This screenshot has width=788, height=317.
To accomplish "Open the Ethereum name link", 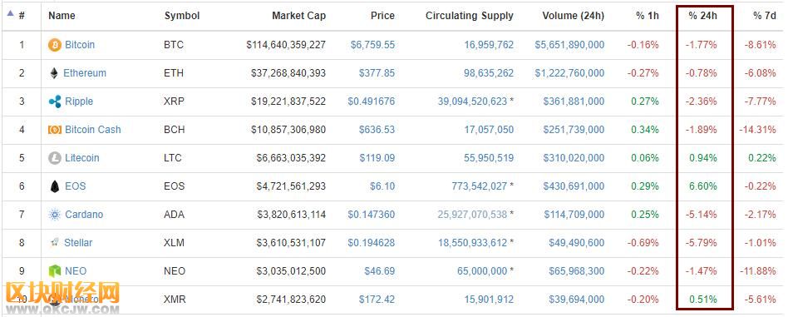I will pyautogui.click(x=85, y=73).
